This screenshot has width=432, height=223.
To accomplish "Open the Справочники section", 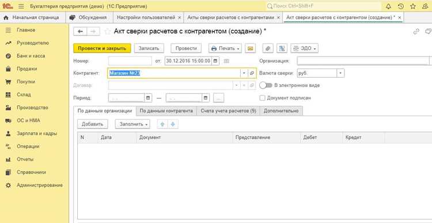I will pos(31,172).
